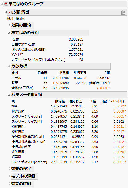Select the R2乗 value 0.833981
The height and width of the screenshot is (188, 128).
point(76,39)
